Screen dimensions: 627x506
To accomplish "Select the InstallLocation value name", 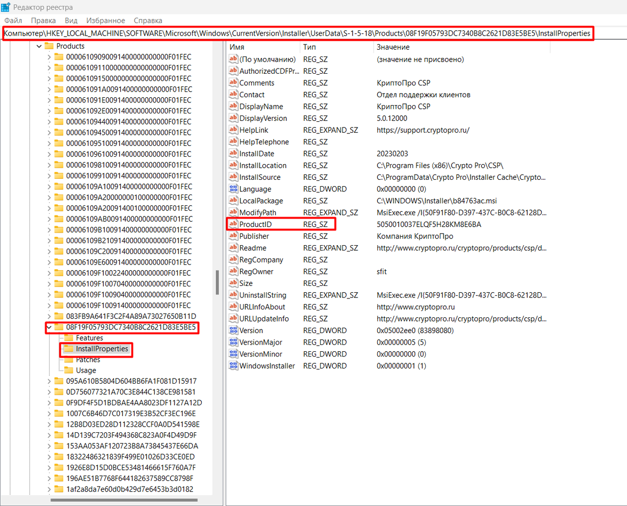I will (x=263, y=166).
